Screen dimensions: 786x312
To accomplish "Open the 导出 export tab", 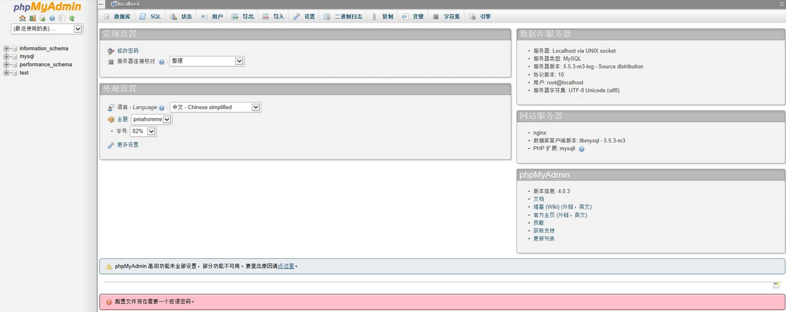I will pyautogui.click(x=243, y=17).
